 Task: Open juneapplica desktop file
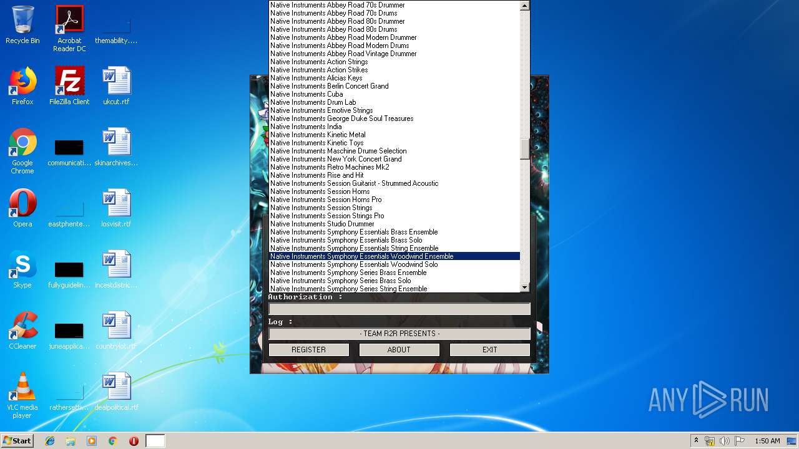click(x=69, y=334)
